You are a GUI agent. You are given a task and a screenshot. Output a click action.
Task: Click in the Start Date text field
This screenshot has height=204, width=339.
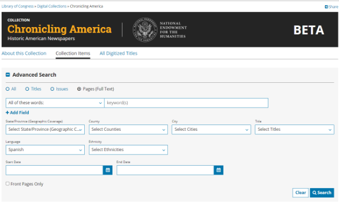point(54,170)
